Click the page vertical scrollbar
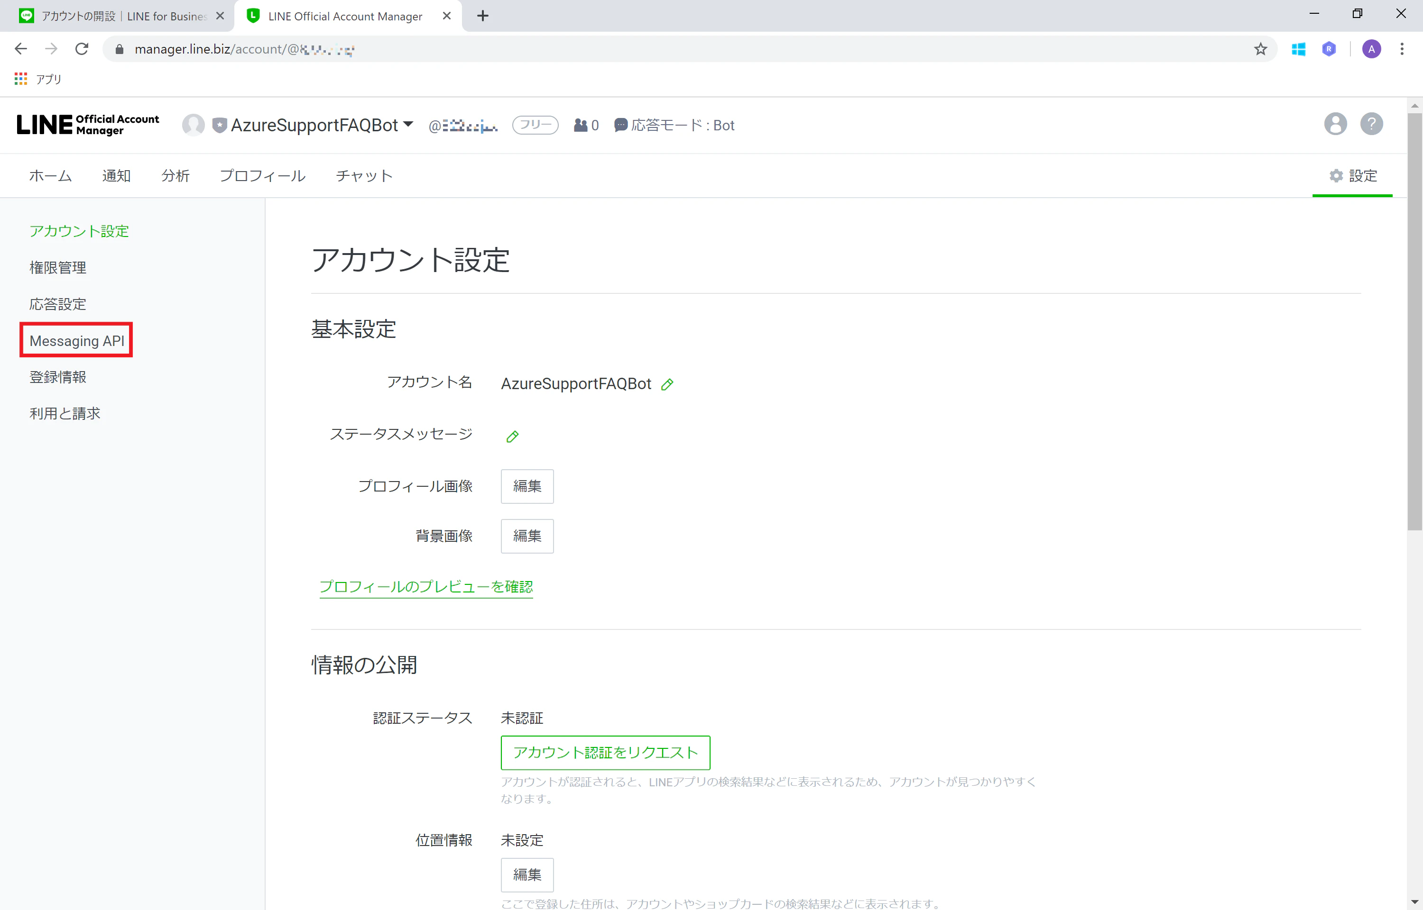The width and height of the screenshot is (1423, 910). click(x=1414, y=322)
